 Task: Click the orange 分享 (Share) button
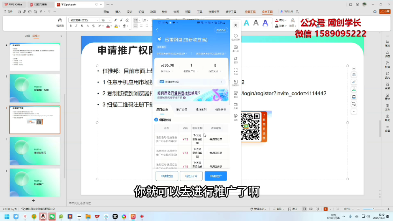(x=385, y=12)
